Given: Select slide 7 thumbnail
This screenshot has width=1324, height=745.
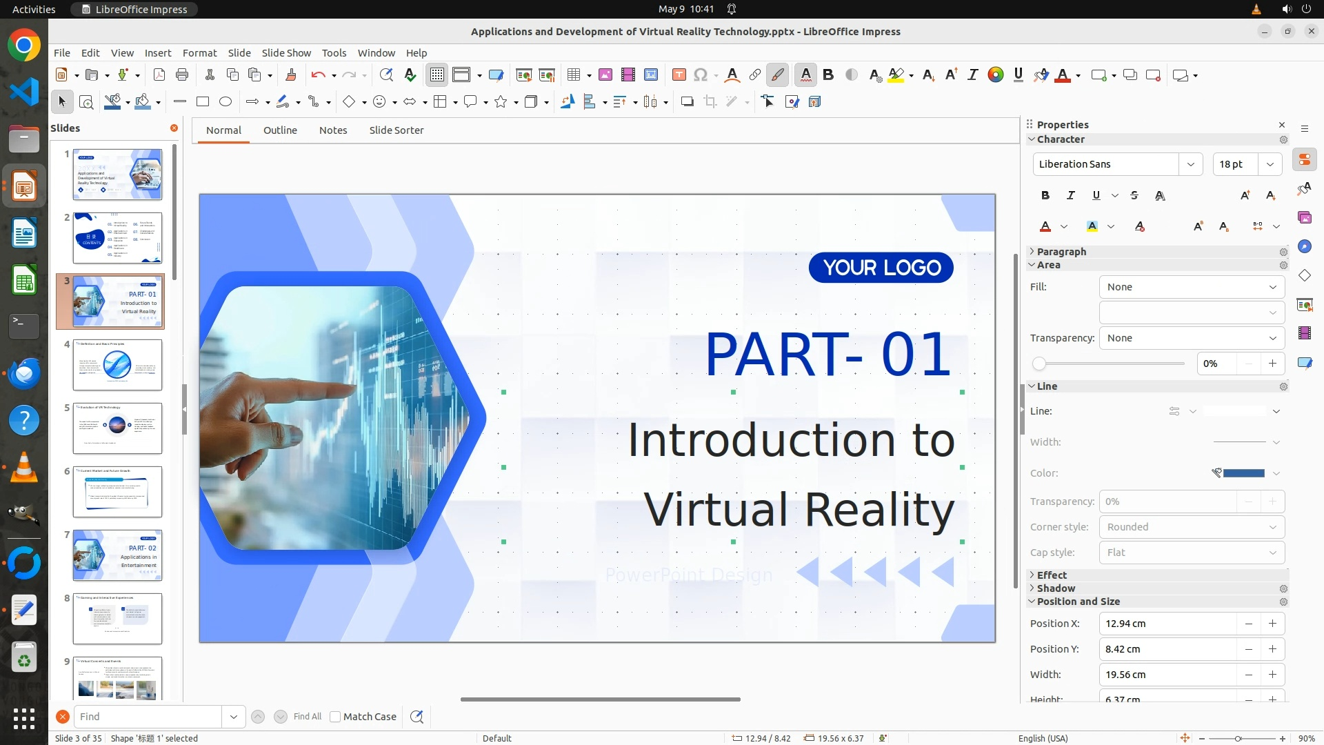Looking at the screenshot, I should (x=117, y=555).
